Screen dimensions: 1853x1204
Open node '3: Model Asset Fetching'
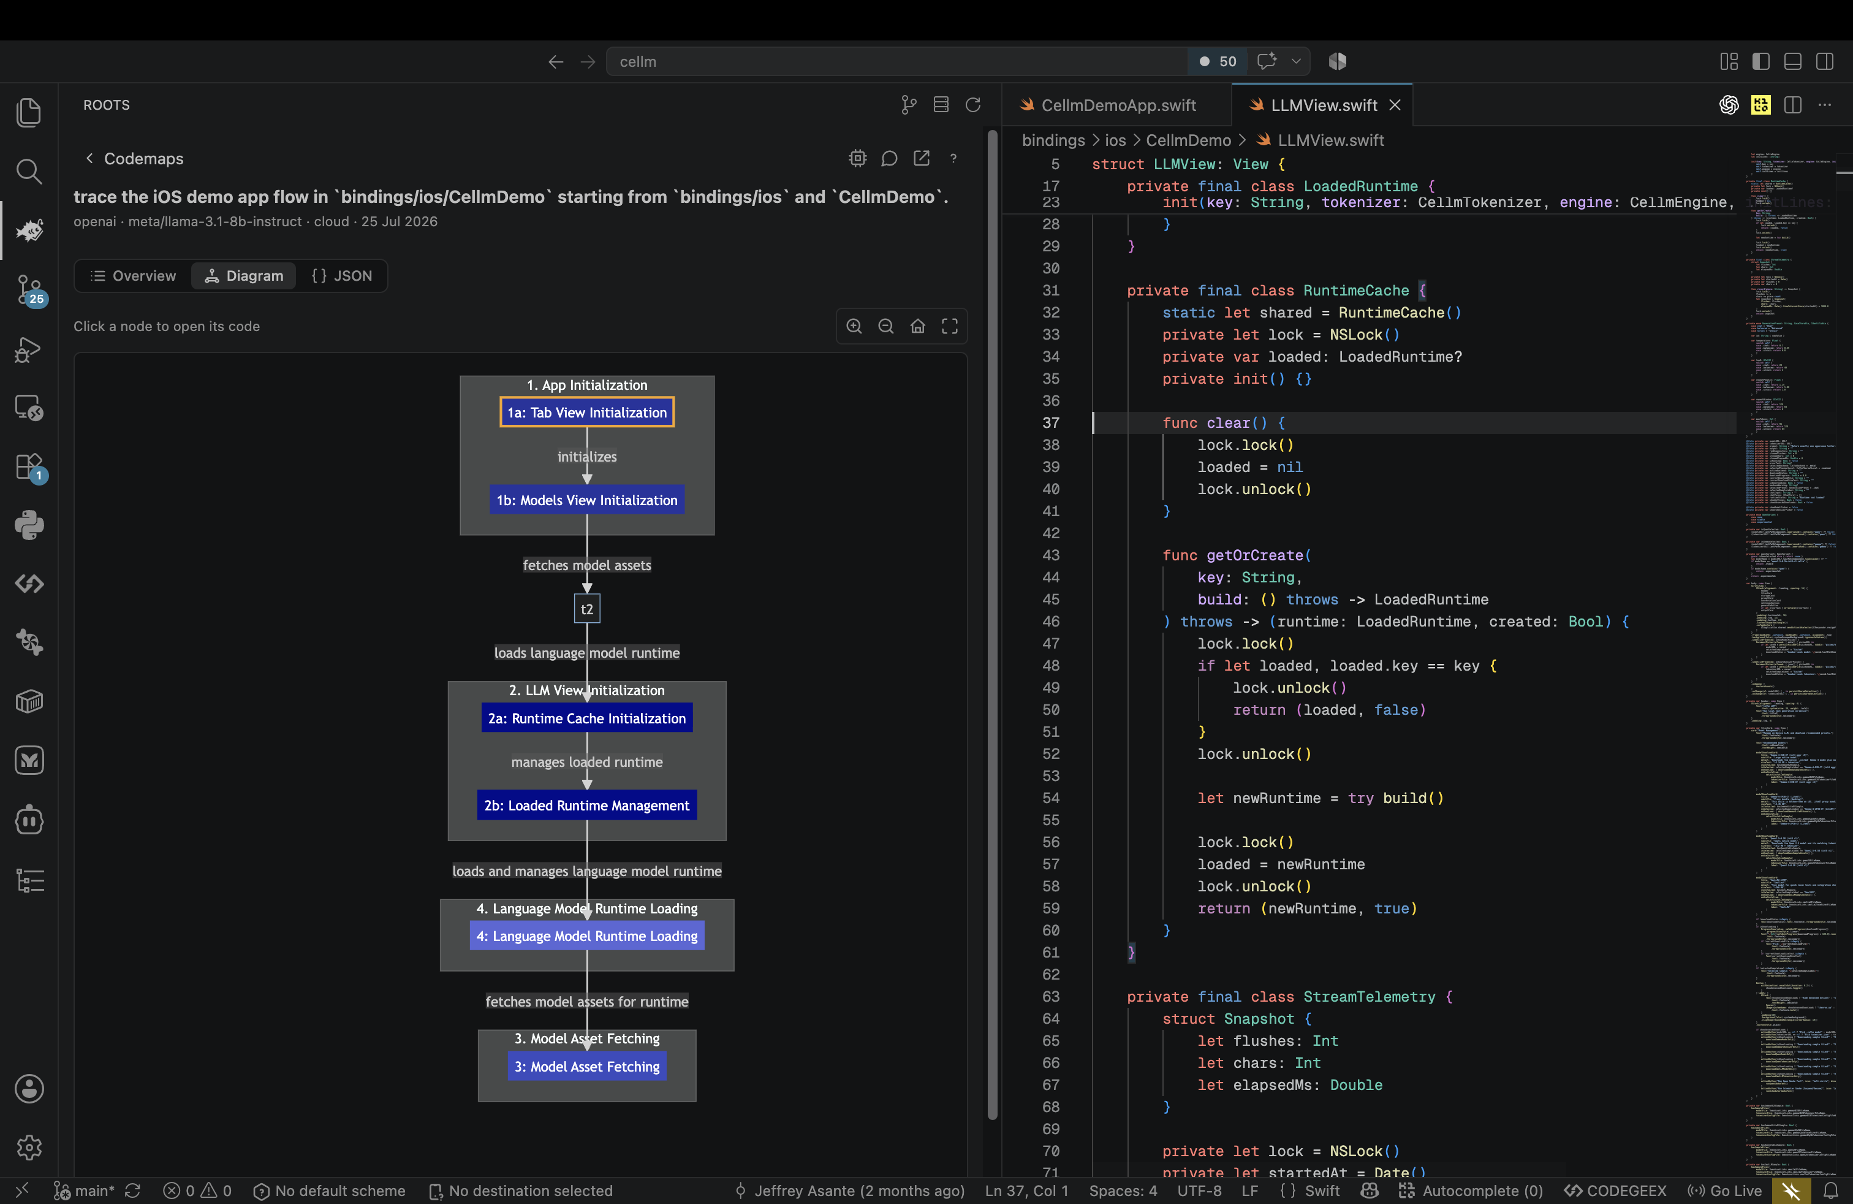tap(587, 1067)
